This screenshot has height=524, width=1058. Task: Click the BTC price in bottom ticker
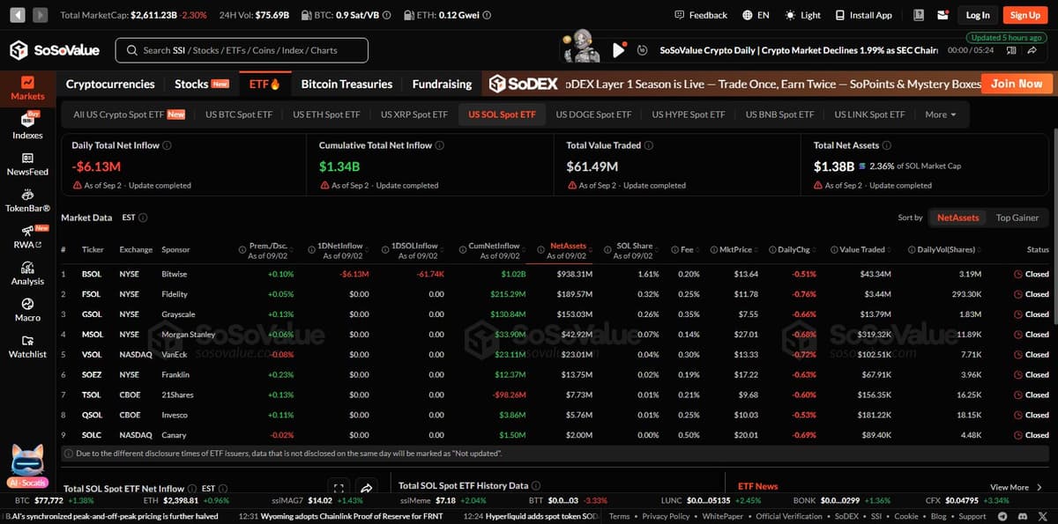point(47,500)
